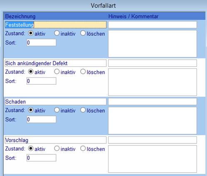Click the highlighted Feststellung name field
The height and width of the screenshot is (176, 207).
pyautogui.click(x=56, y=25)
